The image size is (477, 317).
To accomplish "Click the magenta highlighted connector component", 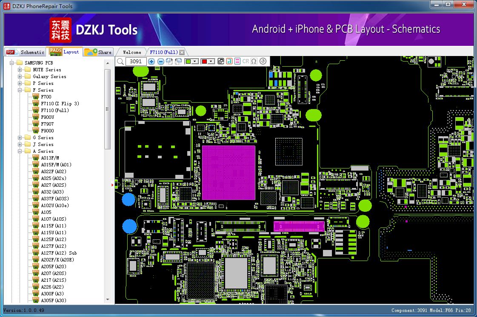I will tap(299, 226).
